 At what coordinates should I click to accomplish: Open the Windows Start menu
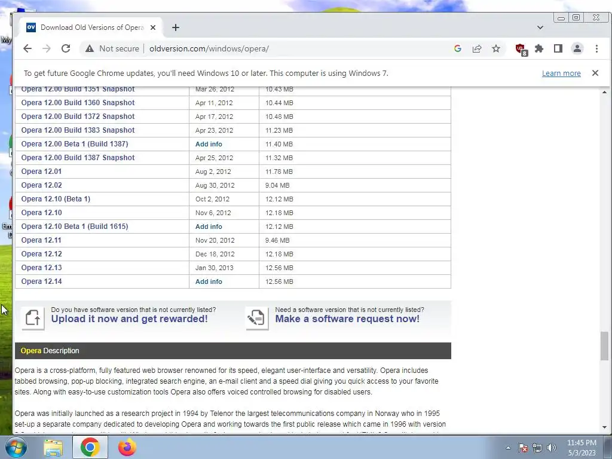tap(16, 447)
